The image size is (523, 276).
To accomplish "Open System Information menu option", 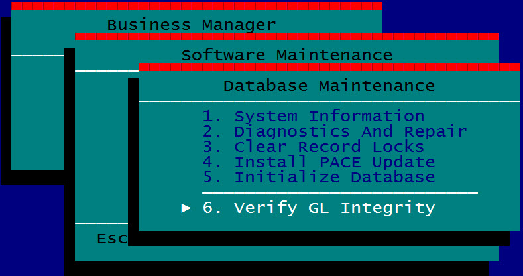I will 313,117.
